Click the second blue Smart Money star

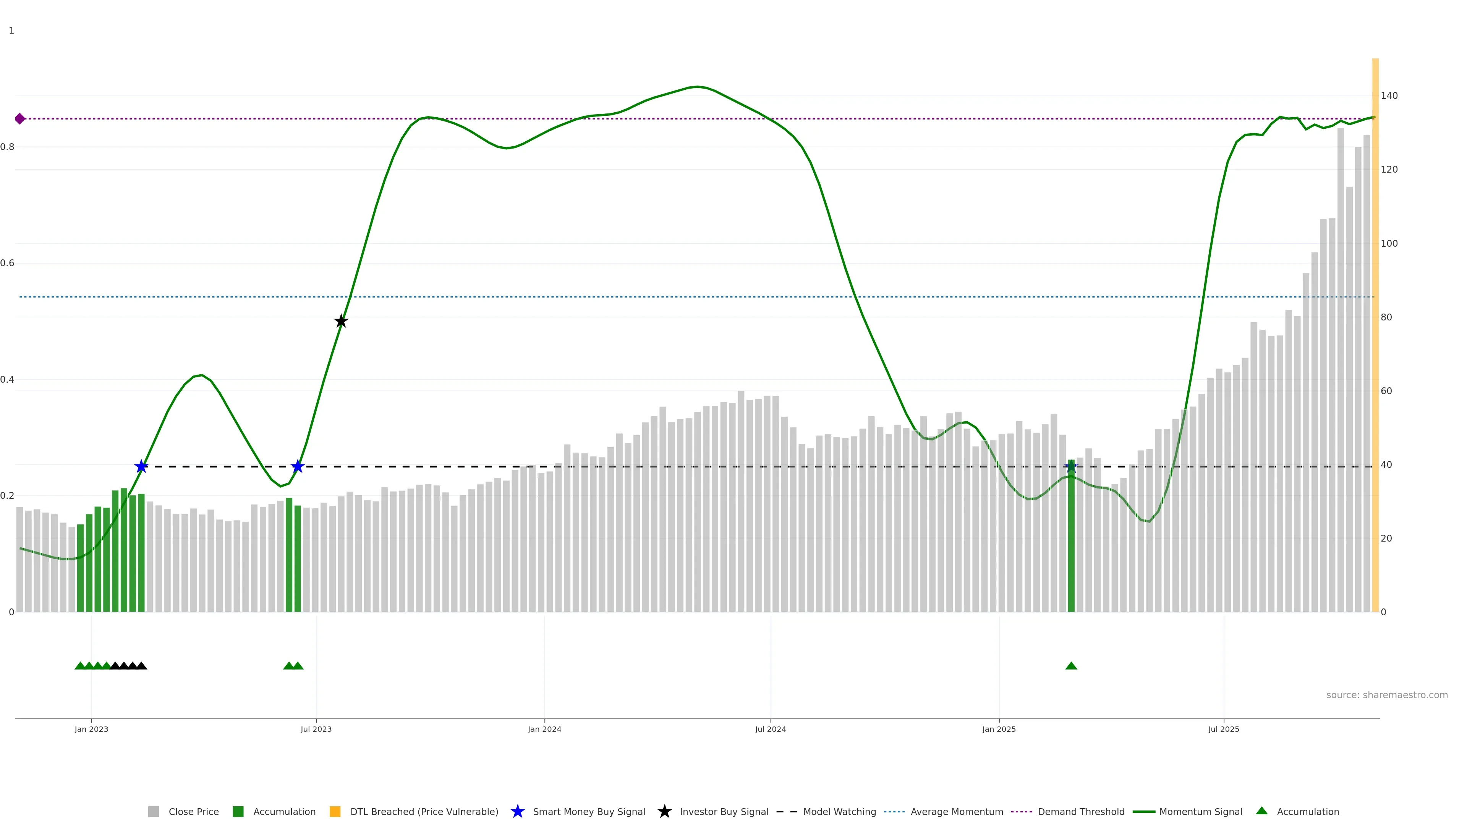[297, 467]
